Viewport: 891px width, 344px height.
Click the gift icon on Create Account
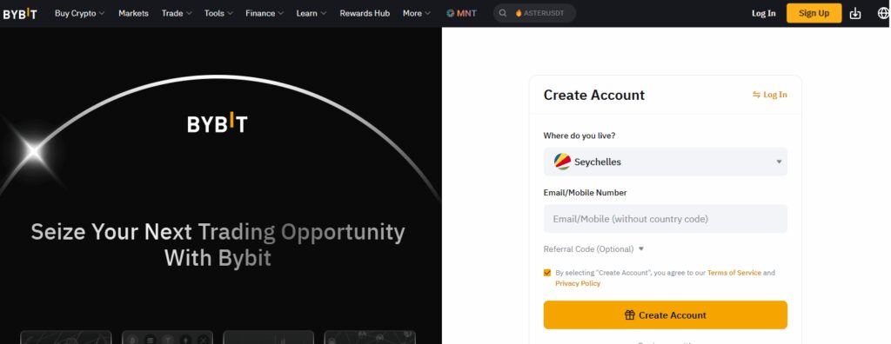click(x=630, y=315)
